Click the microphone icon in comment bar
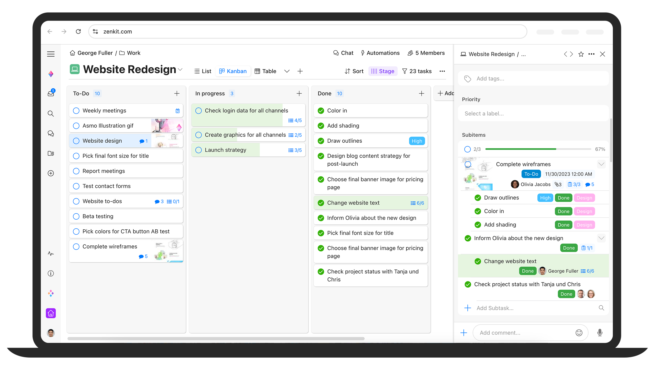 click(x=600, y=333)
